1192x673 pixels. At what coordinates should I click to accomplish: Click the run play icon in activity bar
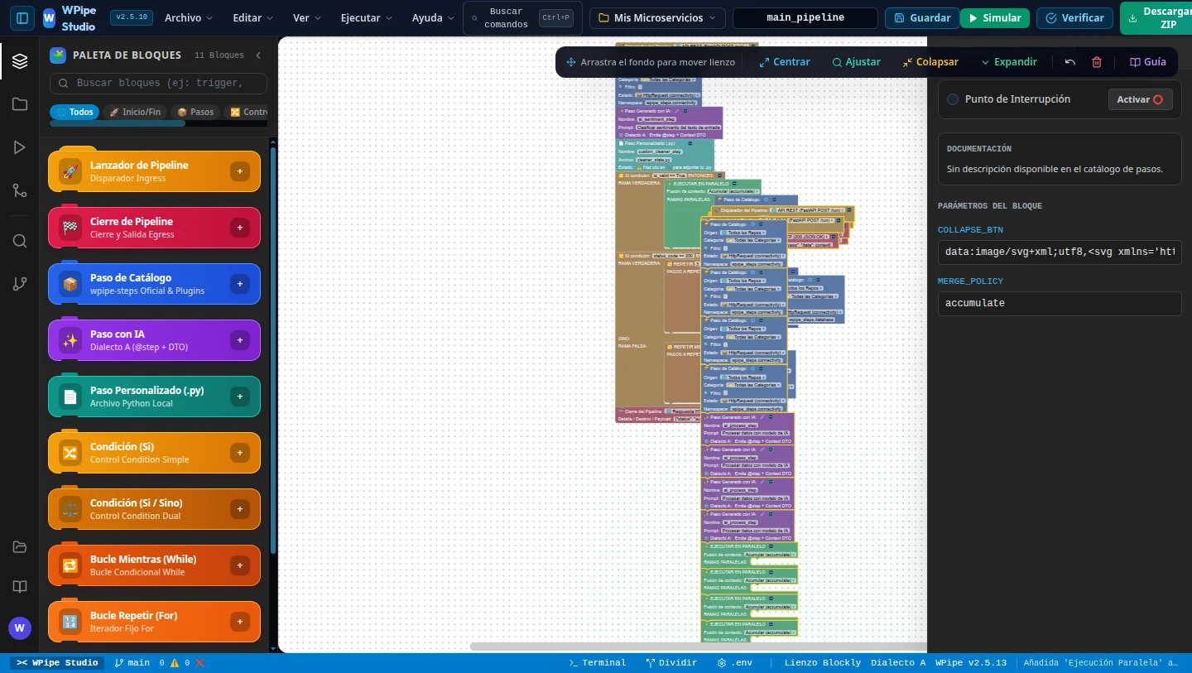pos(20,147)
